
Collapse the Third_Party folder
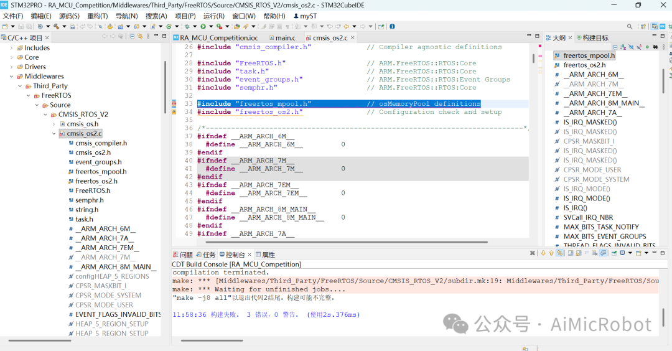pyautogui.click(x=20, y=86)
